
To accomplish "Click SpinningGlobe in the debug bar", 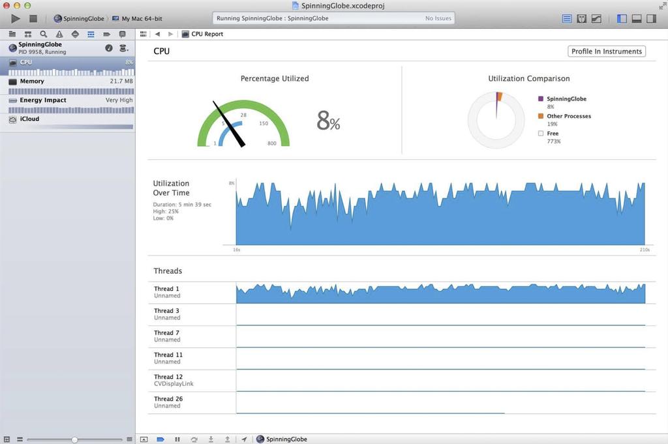I will [282, 439].
